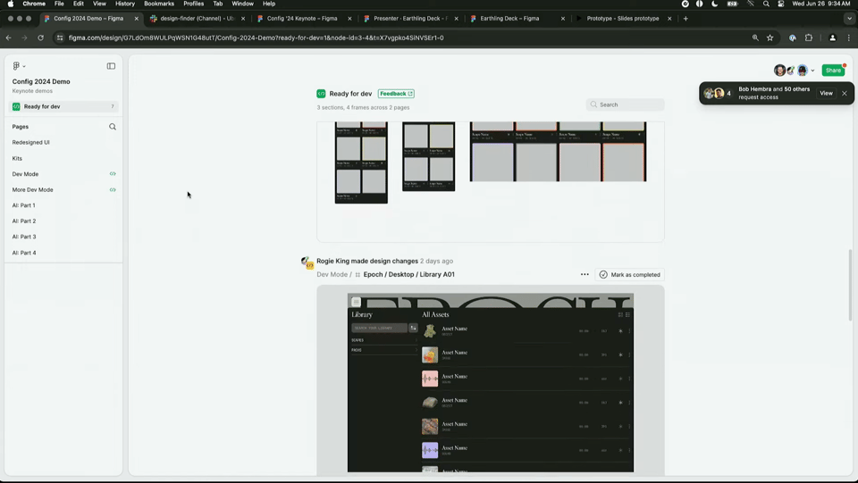Open the Figma main menu logo
Viewport: 858px width, 483px height.
point(16,65)
